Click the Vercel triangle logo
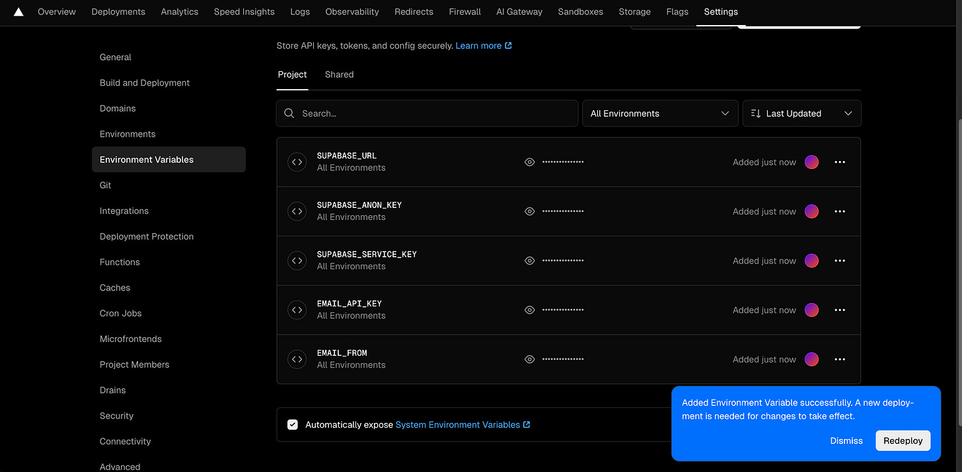Screen dimensions: 962x472 (18, 11)
